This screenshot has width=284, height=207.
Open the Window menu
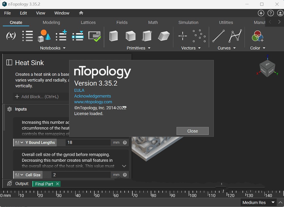(x=62, y=13)
